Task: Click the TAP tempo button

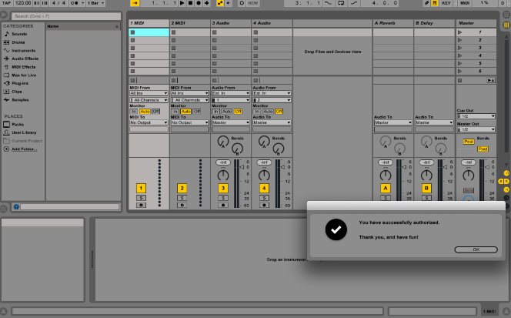Action: (6, 3)
